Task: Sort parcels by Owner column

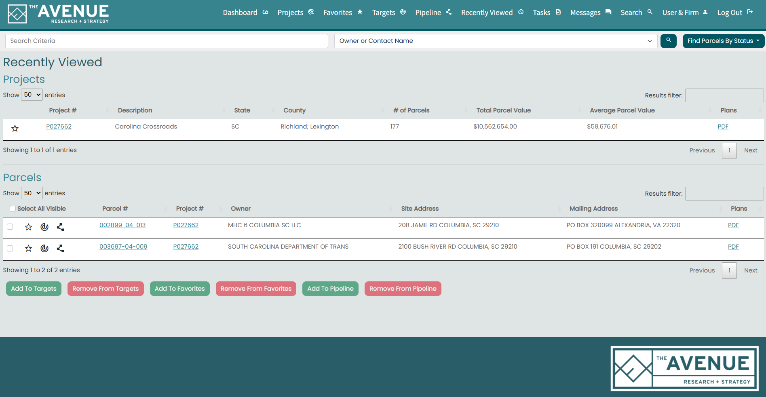Action: click(241, 209)
